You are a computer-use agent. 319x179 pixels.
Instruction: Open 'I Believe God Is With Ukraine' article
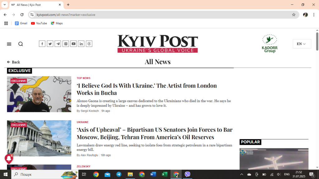[147, 89]
